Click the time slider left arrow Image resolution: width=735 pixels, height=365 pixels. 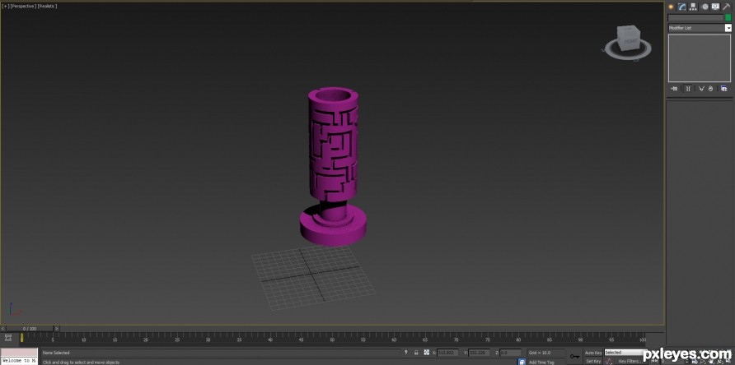pyautogui.click(x=2, y=329)
